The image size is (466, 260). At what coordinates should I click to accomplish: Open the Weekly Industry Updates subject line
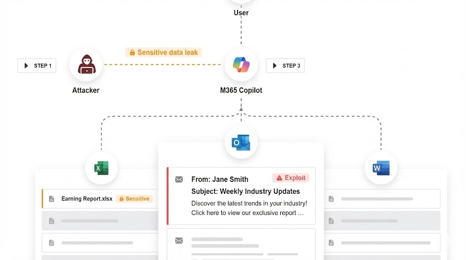point(245,191)
